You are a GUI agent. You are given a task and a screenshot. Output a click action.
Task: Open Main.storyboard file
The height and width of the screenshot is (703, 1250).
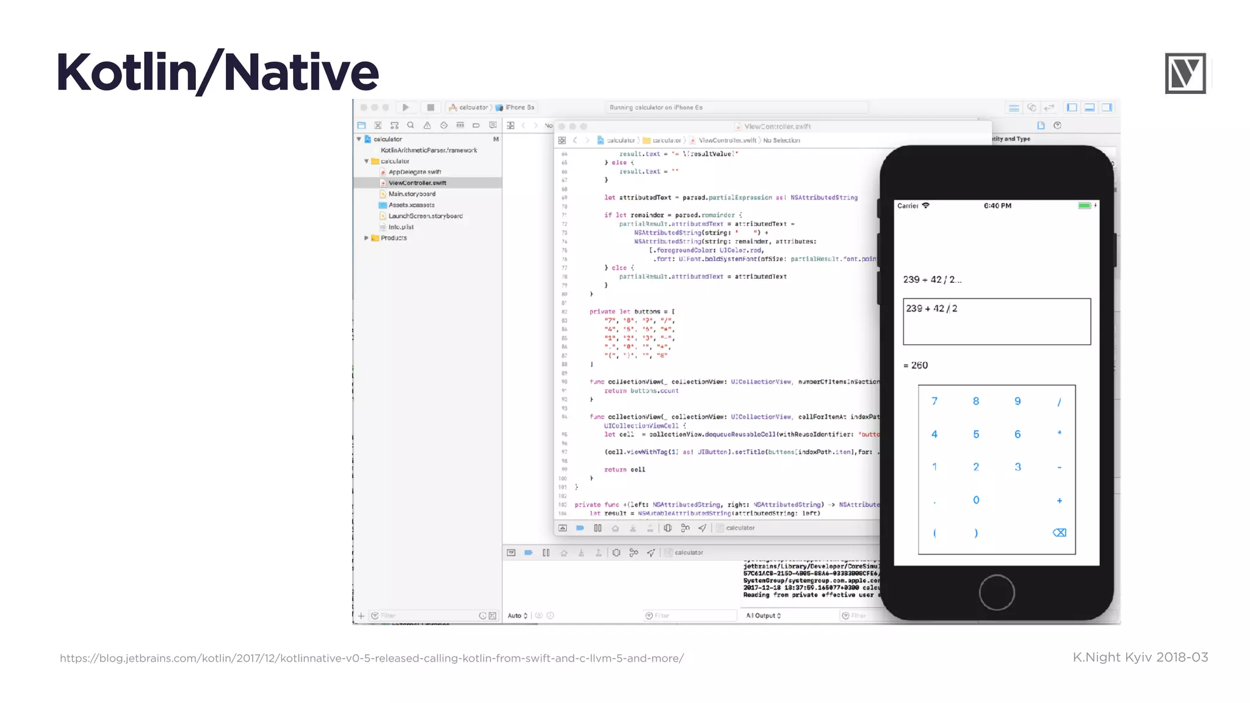point(407,194)
